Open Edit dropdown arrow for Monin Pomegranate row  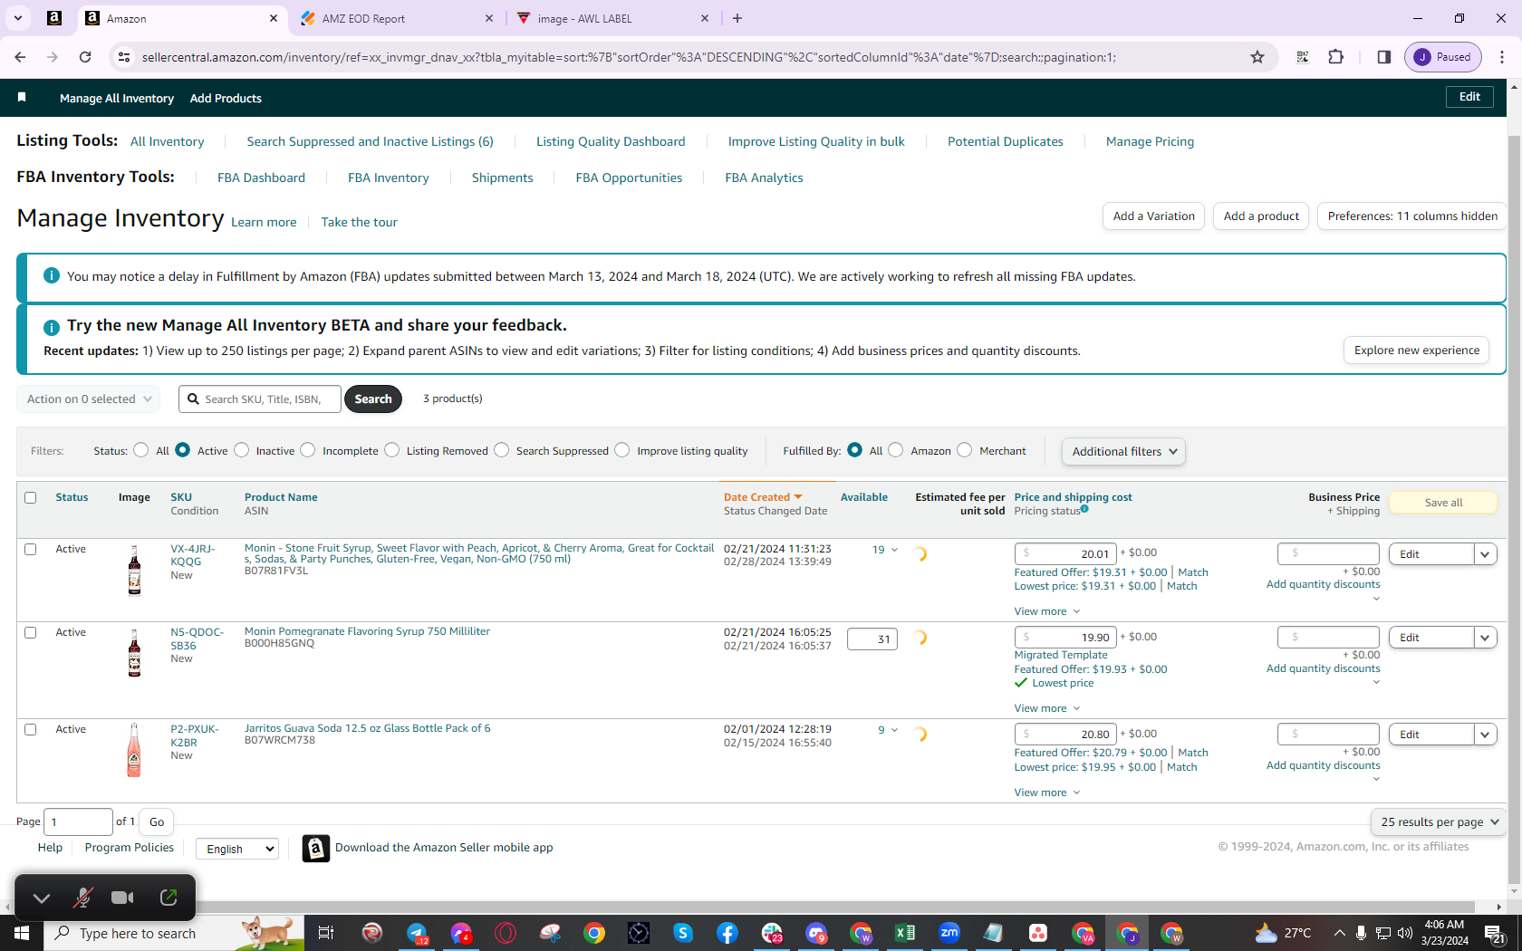tap(1485, 638)
